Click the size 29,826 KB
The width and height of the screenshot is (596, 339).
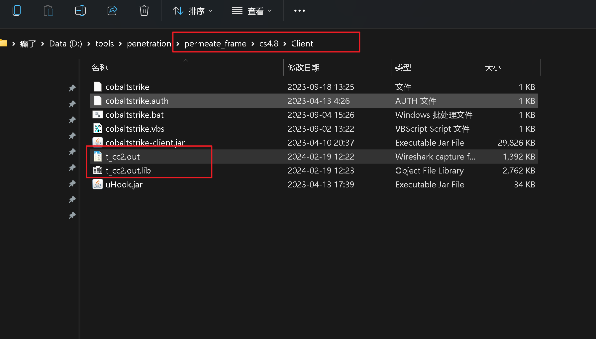click(x=516, y=143)
